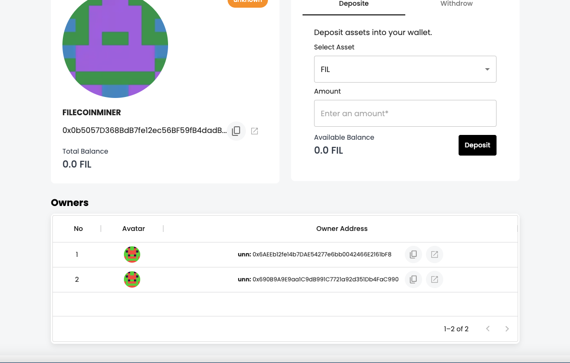Copy owner 1's unn address
The width and height of the screenshot is (570, 363).
[x=413, y=254]
